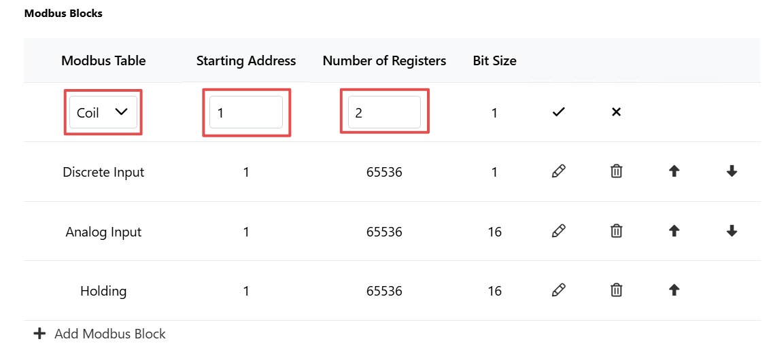Add a new Modbus Block
This screenshot has width=771, height=352.
click(100, 334)
